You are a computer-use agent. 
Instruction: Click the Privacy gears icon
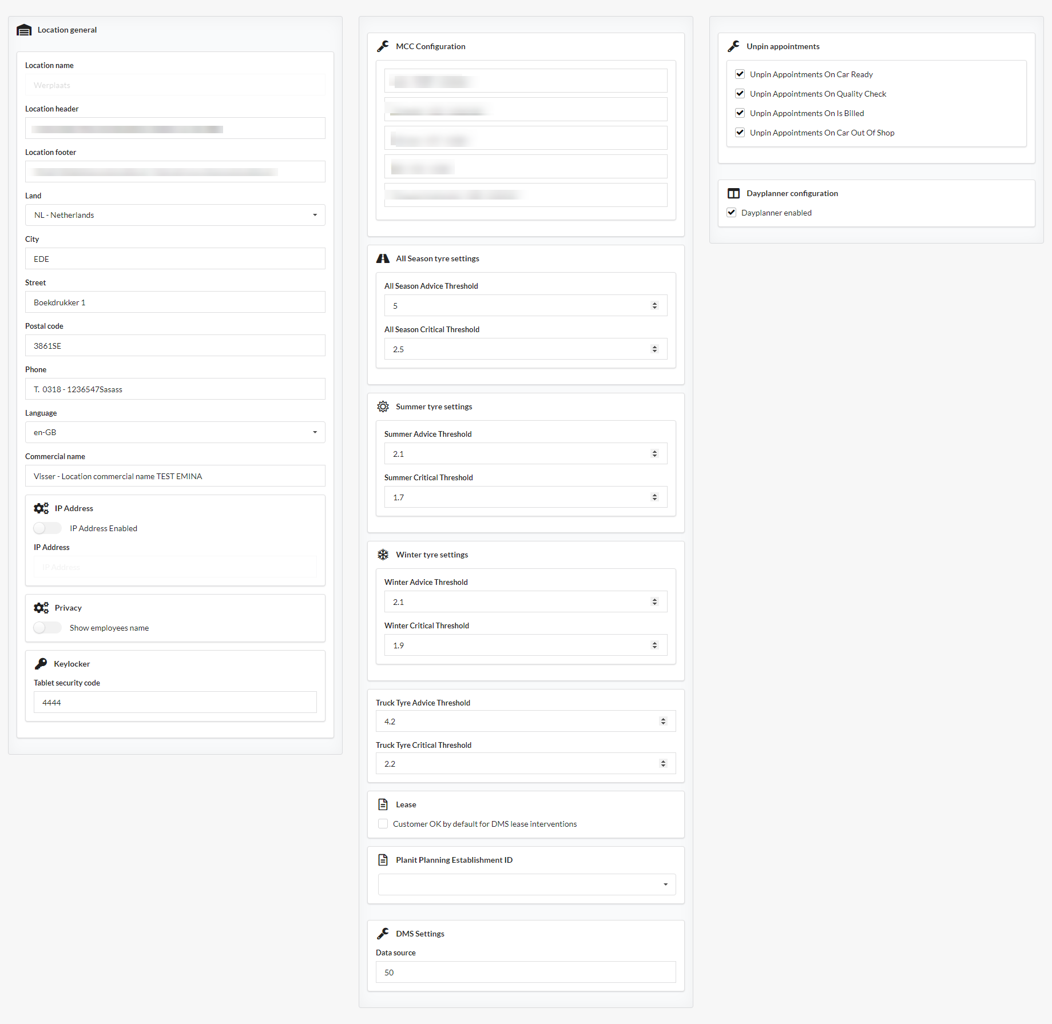tap(41, 608)
